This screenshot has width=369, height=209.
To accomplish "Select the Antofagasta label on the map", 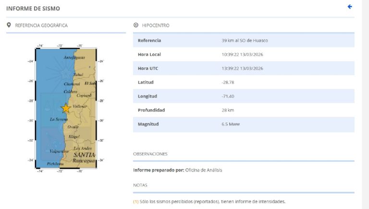I will [x=74, y=58].
